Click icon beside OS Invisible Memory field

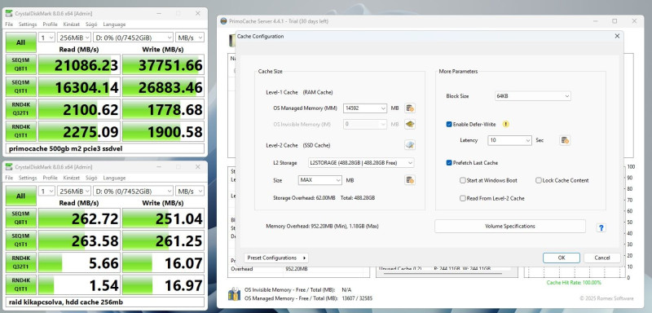pos(410,124)
